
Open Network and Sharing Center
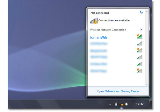[x=118, y=91]
